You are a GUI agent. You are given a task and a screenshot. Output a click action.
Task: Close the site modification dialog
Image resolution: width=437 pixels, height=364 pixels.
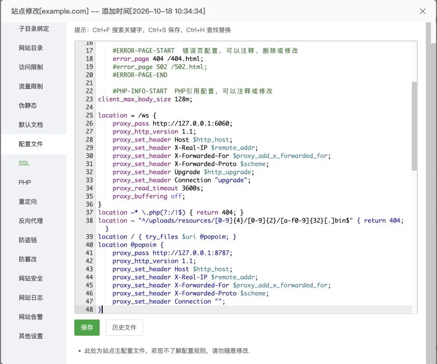[x=422, y=11]
